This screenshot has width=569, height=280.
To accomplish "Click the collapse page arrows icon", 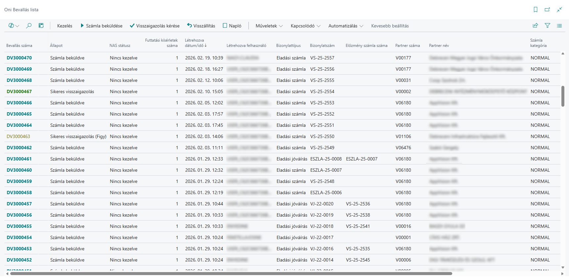I will click(559, 10).
